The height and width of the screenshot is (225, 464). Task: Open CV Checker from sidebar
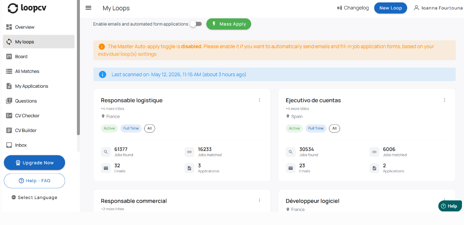[38, 115]
